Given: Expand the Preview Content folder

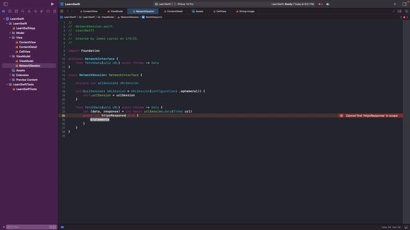Looking at the screenshot, I should coord(10,80).
